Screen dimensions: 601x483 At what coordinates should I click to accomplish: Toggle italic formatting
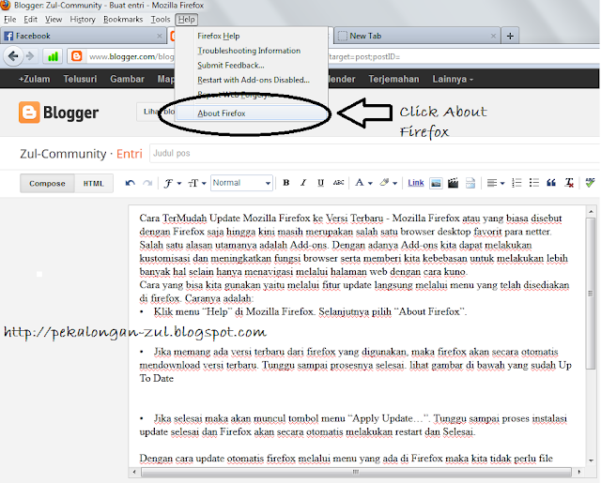303,183
